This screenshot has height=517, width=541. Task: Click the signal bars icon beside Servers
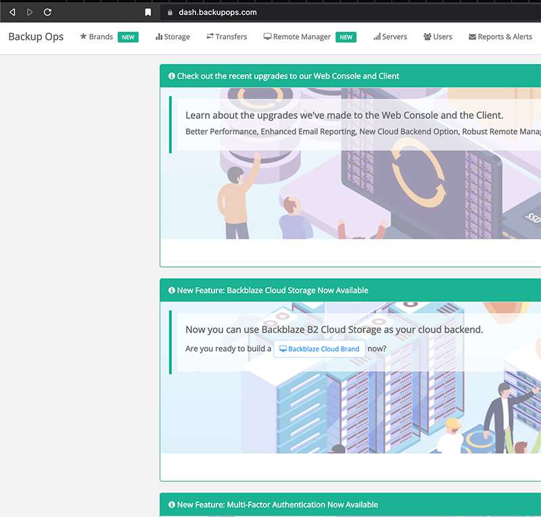click(377, 36)
